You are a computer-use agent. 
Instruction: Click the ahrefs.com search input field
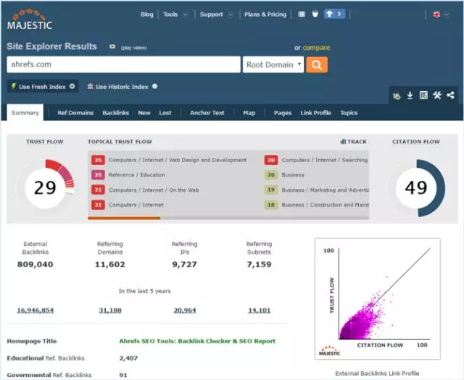coord(123,64)
